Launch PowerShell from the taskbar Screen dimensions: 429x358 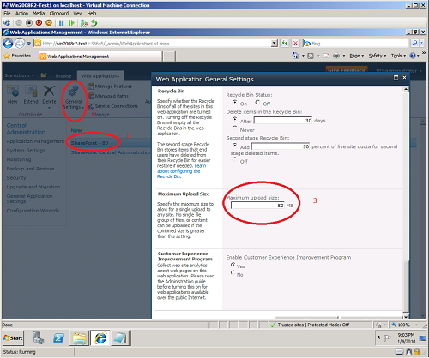point(59,338)
